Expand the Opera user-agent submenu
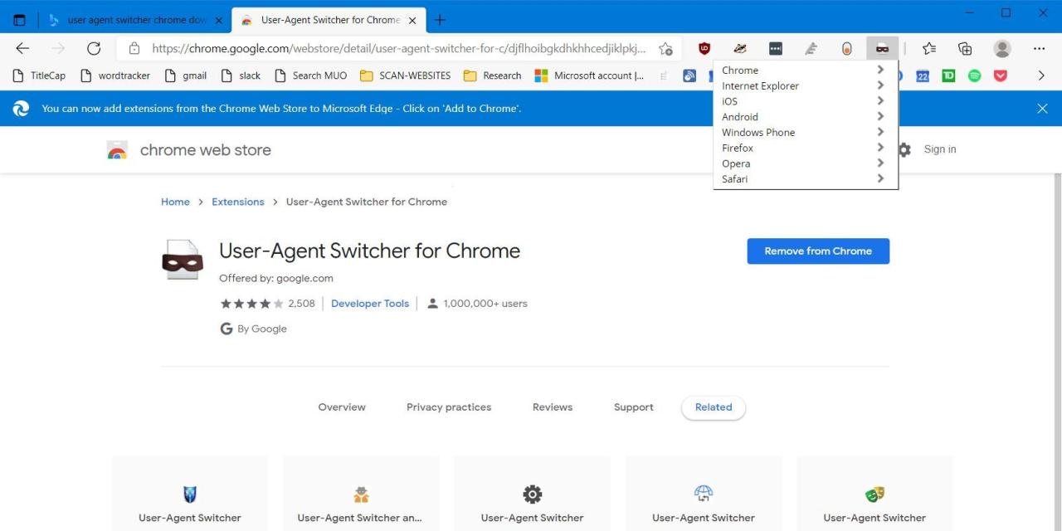1062x531 pixels. [x=806, y=163]
